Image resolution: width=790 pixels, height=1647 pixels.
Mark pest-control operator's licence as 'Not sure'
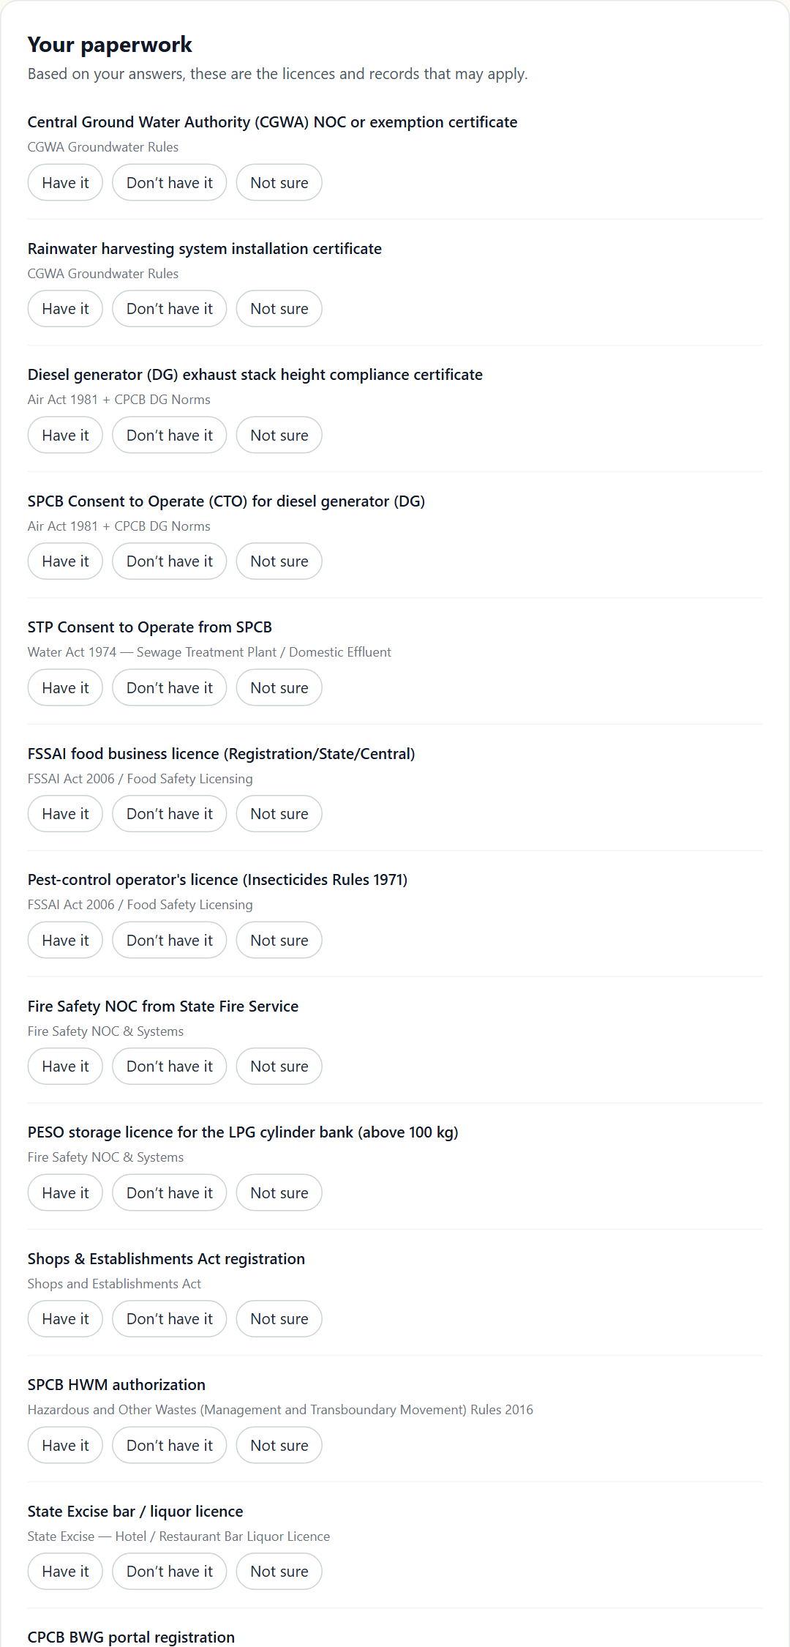pyautogui.click(x=279, y=940)
